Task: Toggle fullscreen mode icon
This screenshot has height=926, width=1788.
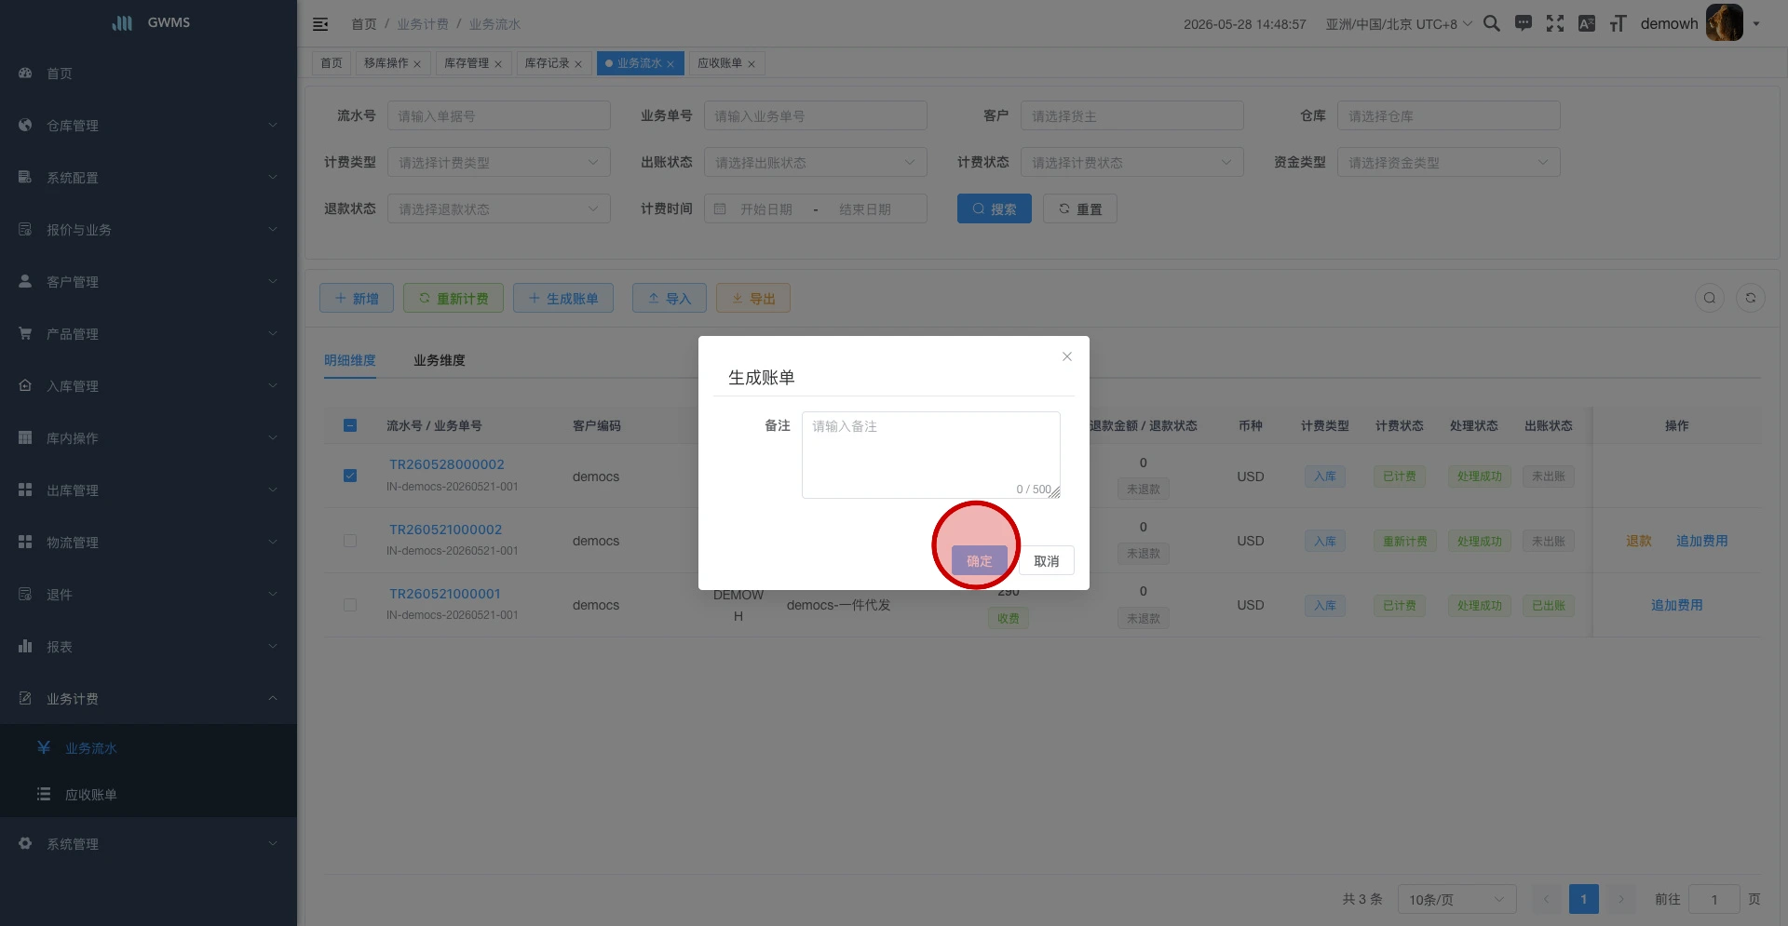Action: (1555, 23)
